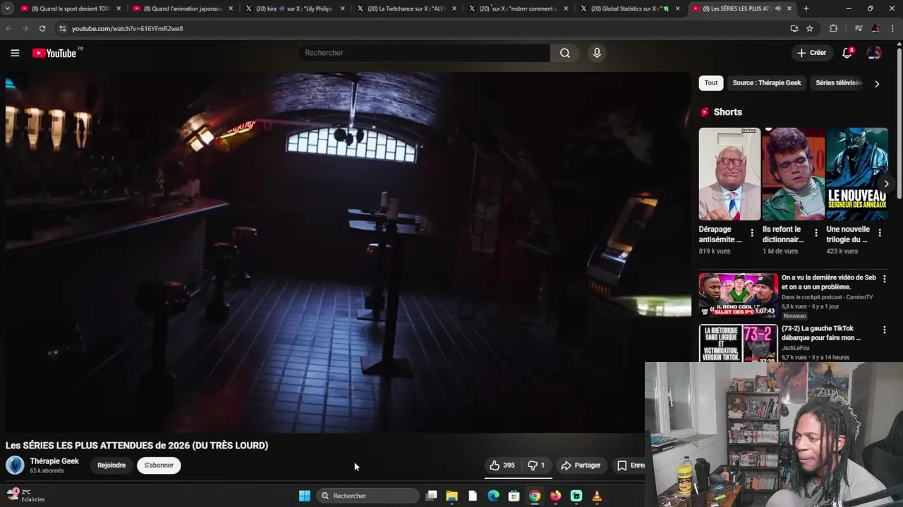Start voice search with the microphone icon
The image size is (903, 507).
pyautogui.click(x=597, y=53)
